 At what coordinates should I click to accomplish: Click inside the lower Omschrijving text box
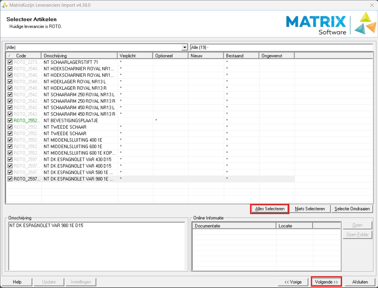(x=97, y=246)
